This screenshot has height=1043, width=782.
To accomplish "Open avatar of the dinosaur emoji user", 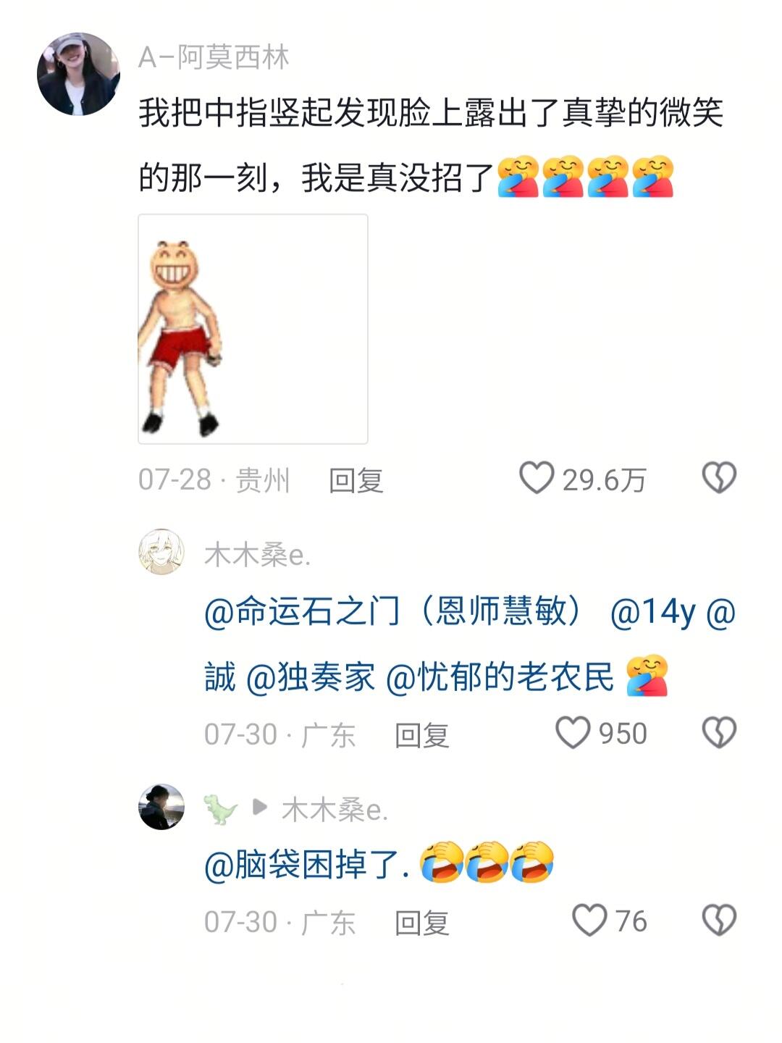I will coord(161,806).
